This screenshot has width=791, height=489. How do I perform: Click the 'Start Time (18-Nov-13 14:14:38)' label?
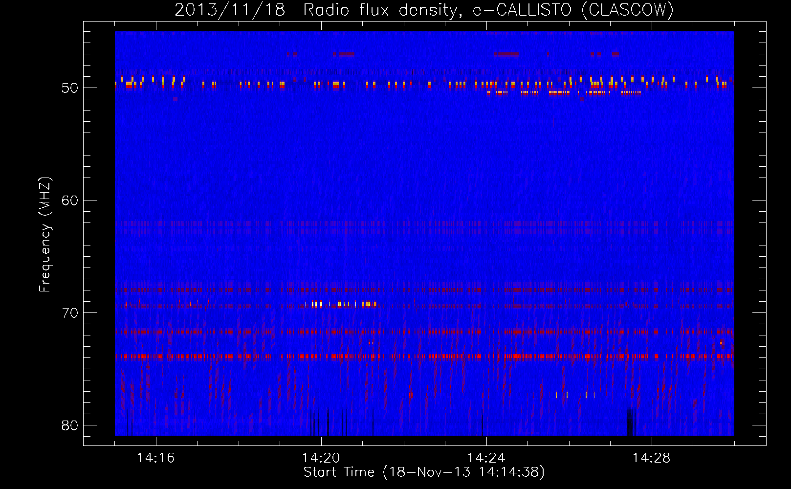click(424, 472)
